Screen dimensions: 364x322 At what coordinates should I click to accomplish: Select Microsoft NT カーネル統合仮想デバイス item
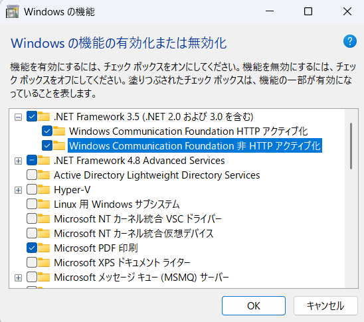(134, 234)
